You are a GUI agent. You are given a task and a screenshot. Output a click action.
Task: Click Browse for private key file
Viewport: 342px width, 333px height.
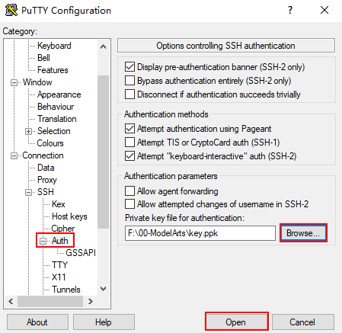click(x=303, y=233)
